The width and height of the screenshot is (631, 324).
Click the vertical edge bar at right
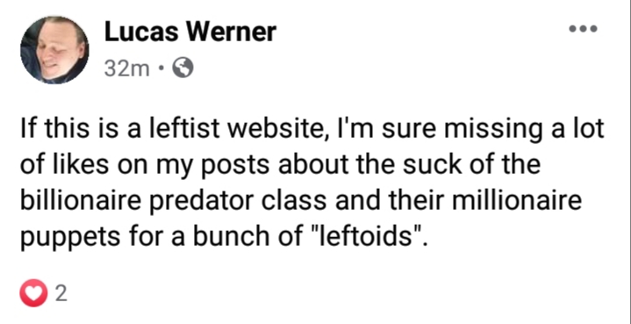coord(629,162)
